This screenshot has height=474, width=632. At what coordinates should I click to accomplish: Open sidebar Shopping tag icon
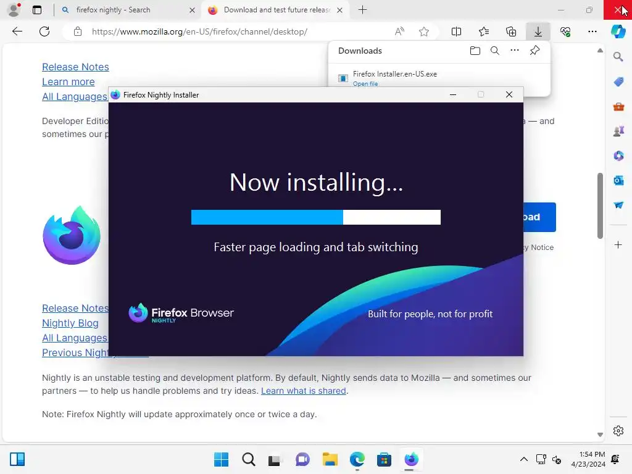[x=618, y=82]
